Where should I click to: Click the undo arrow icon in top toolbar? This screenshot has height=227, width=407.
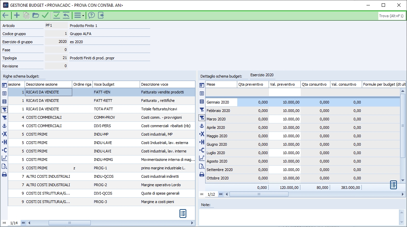click(66, 15)
